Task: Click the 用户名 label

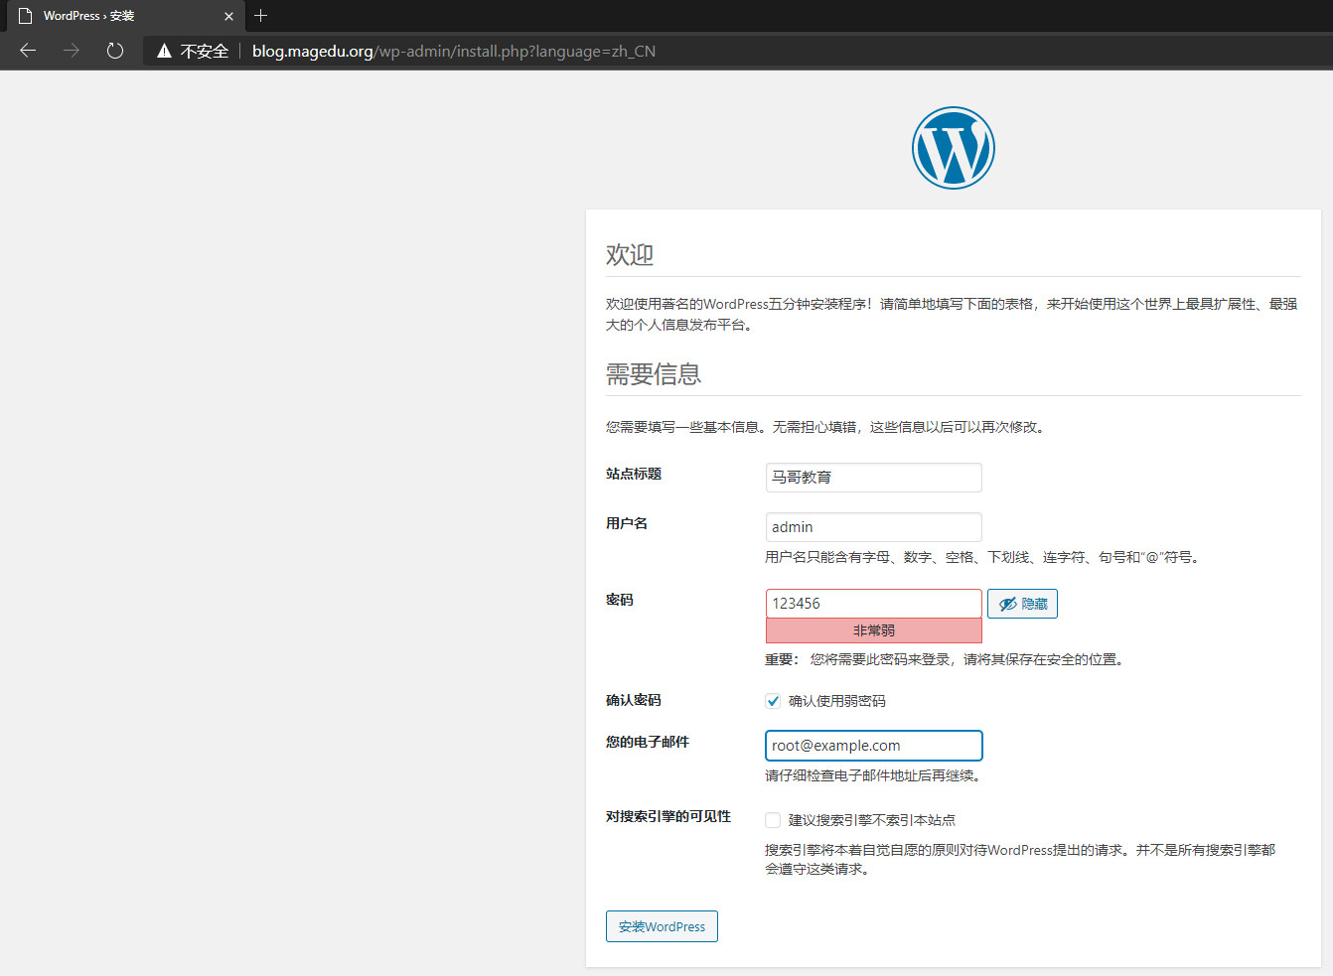Action: click(627, 524)
